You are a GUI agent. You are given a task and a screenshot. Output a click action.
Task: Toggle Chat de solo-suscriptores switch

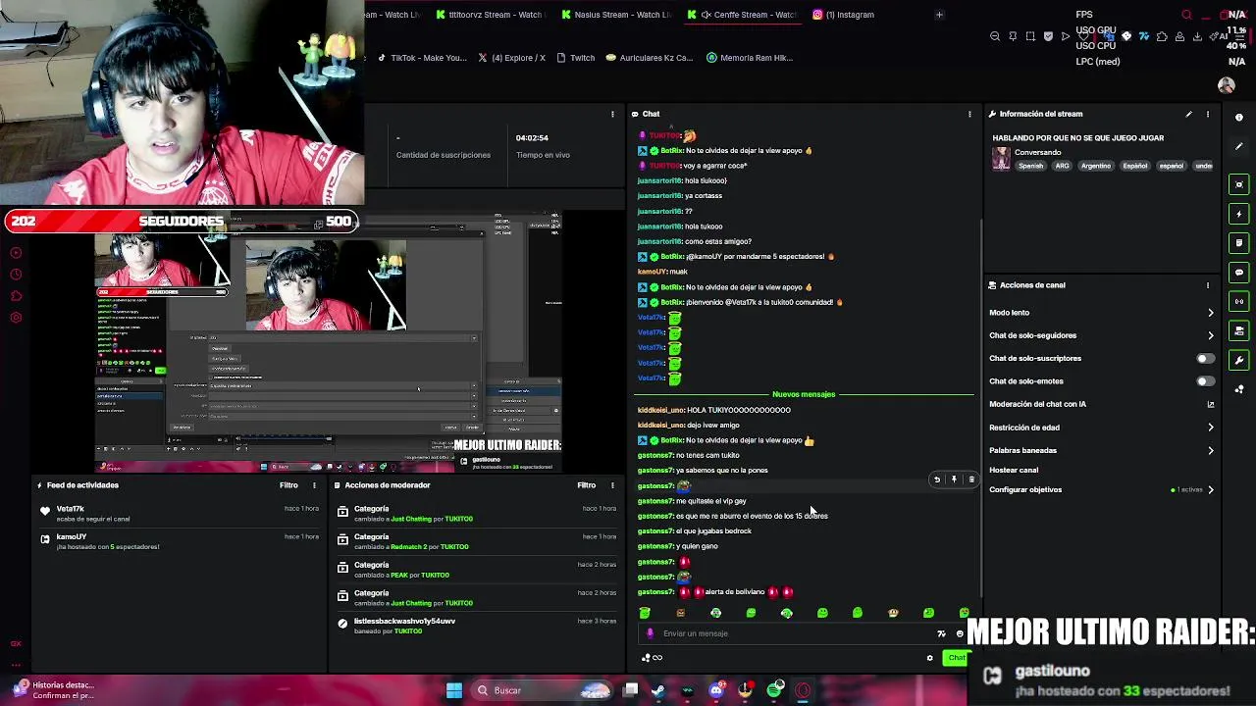1205,358
